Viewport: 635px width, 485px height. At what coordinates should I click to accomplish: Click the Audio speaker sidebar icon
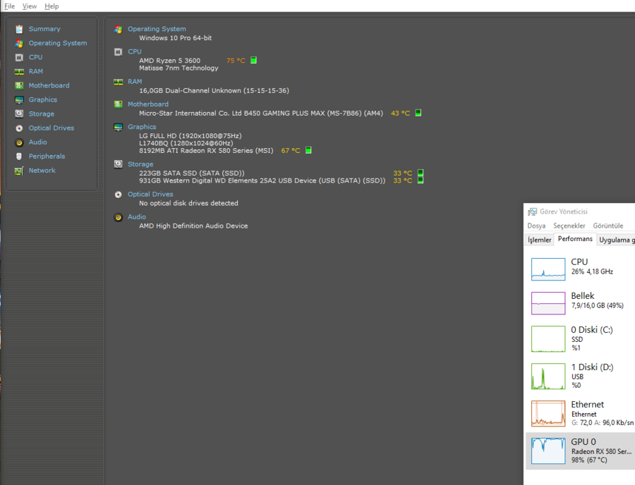[19, 142]
